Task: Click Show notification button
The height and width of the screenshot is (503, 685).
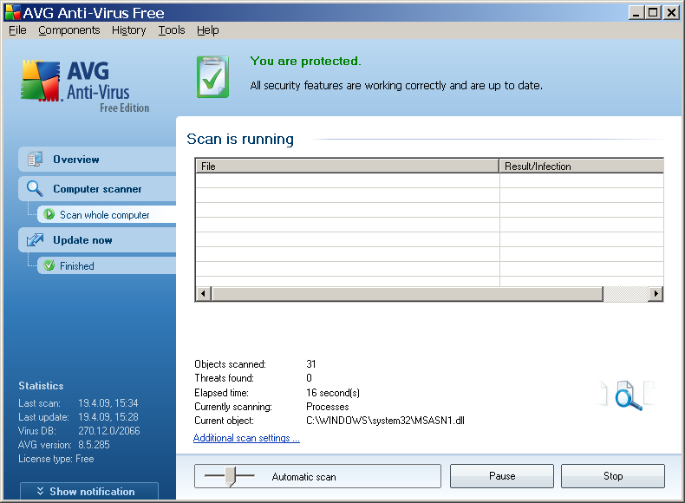Action: 89,491
